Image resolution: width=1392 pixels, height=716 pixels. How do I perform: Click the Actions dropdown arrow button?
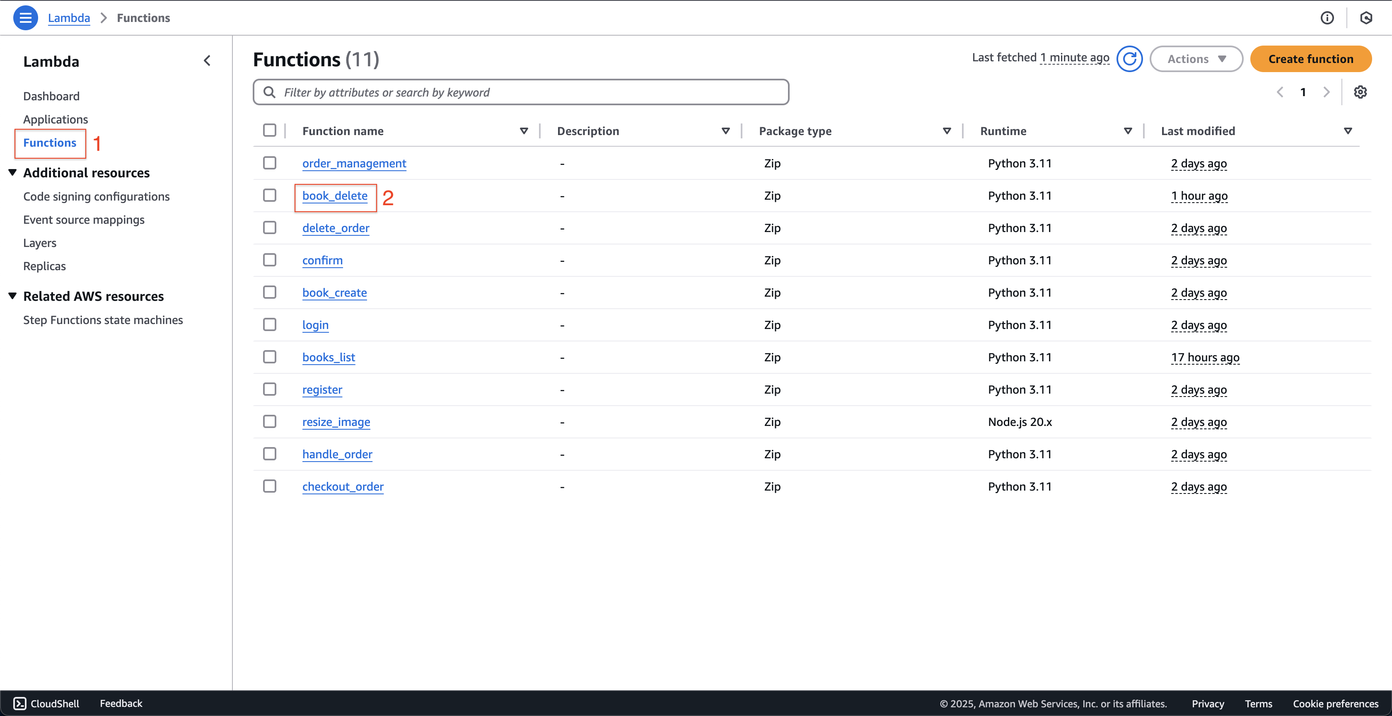click(1222, 58)
